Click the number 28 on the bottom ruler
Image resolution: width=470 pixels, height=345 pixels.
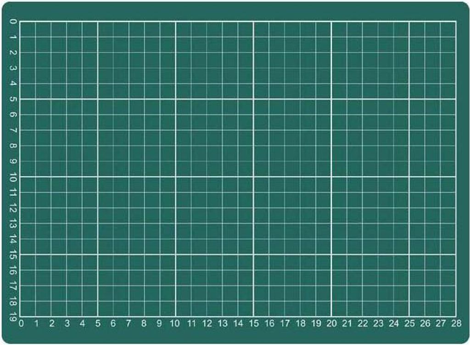pos(455,323)
